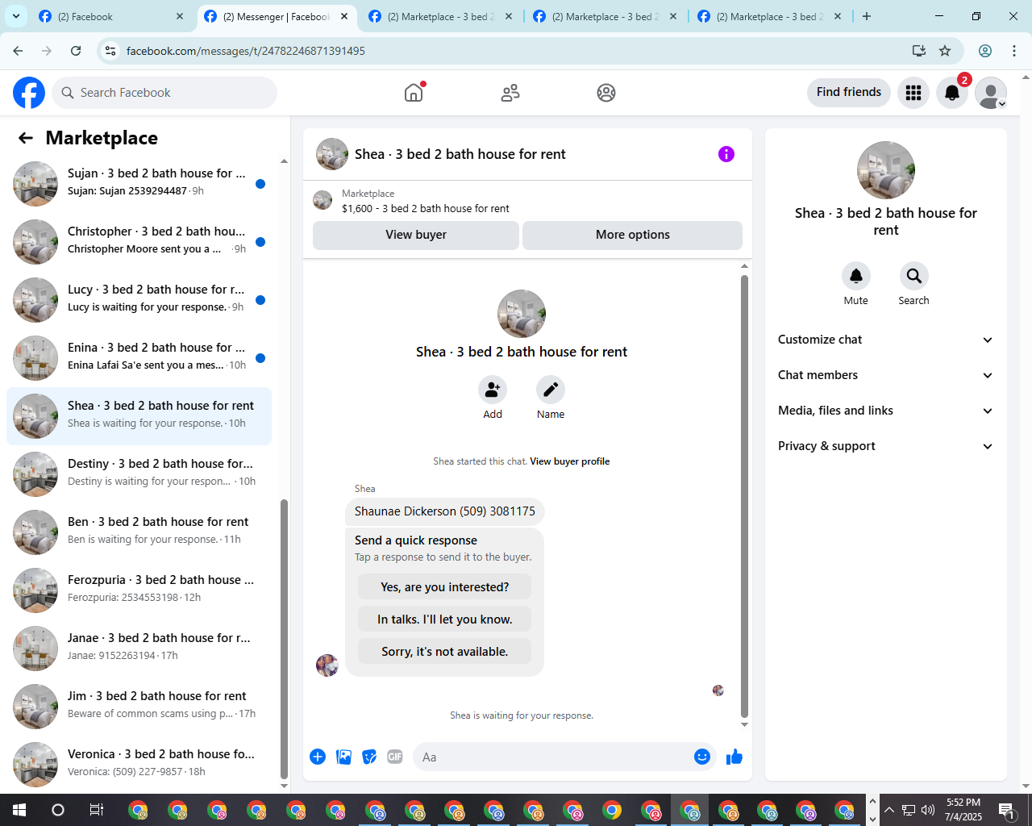Open a new browser tab
Viewport: 1032px width, 826px height.
click(x=867, y=16)
